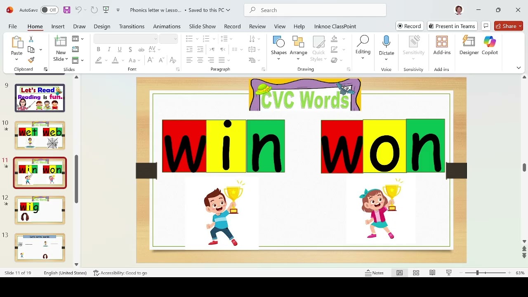Click the Cut scissors icon
This screenshot has height=297, width=528.
tap(31, 39)
